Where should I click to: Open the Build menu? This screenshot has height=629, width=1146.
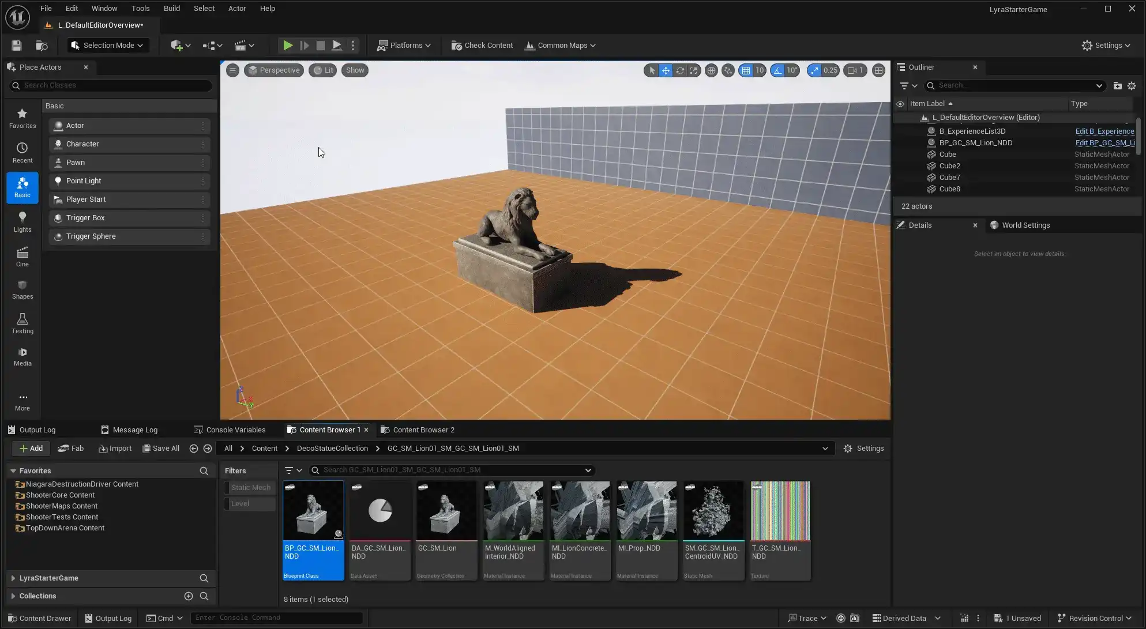point(171,9)
